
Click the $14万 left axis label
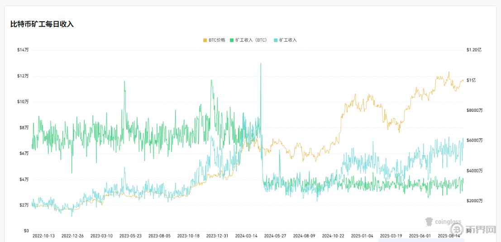click(x=23, y=50)
